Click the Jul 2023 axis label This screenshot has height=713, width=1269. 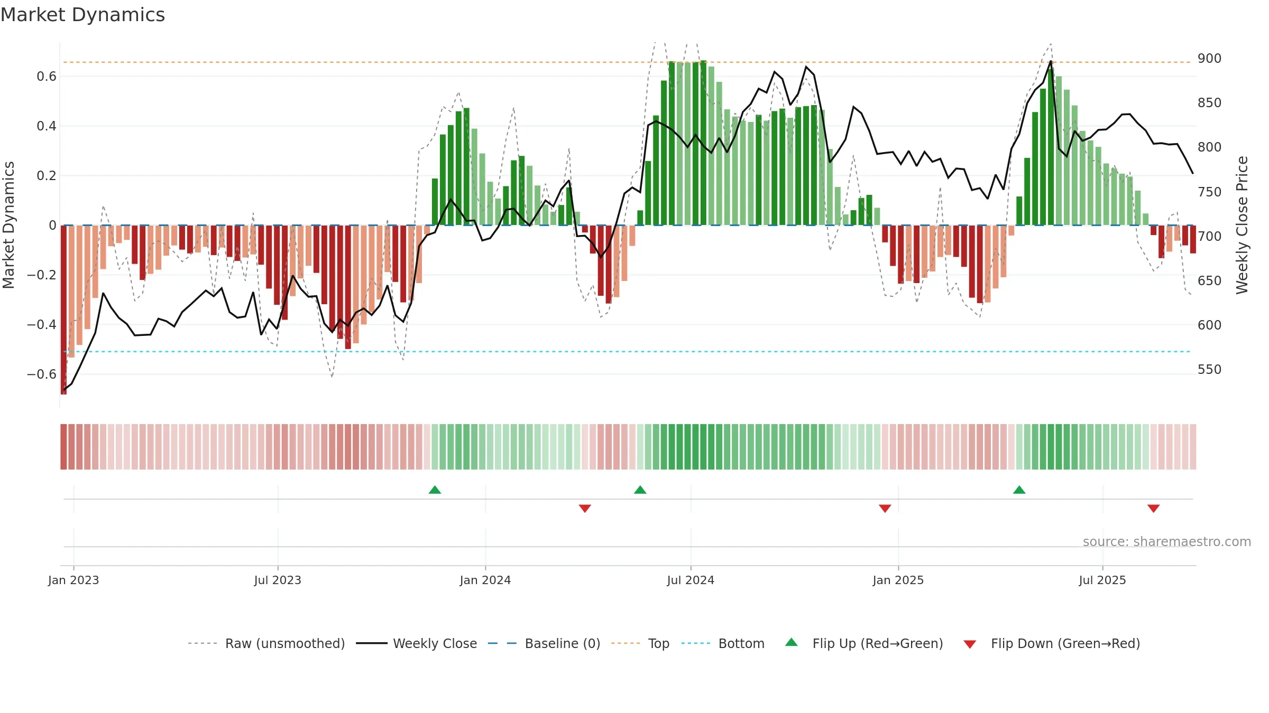coord(278,580)
